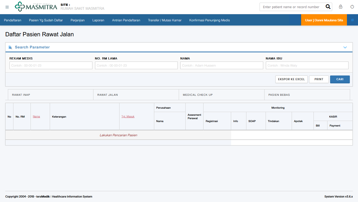358x202 pixels.
Task: Click the Print button
Action: pyautogui.click(x=319, y=79)
